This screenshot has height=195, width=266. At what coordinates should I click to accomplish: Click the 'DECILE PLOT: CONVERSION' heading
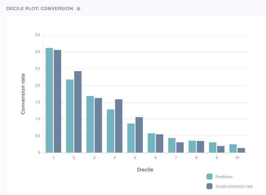click(x=40, y=9)
